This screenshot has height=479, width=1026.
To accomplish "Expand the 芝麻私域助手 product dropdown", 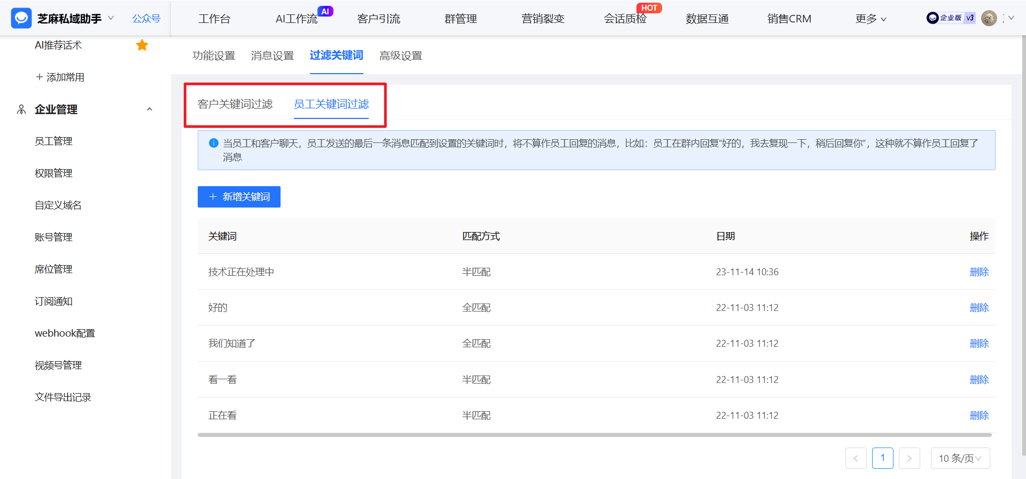I will coord(111,18).
